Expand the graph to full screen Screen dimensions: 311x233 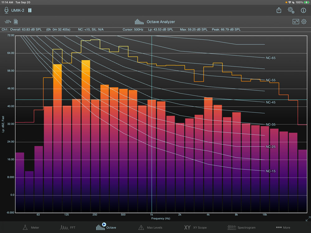pos(308,219)
